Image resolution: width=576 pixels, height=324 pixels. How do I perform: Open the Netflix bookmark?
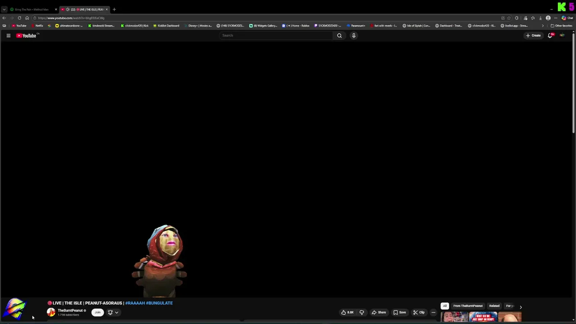coord(37,26)
